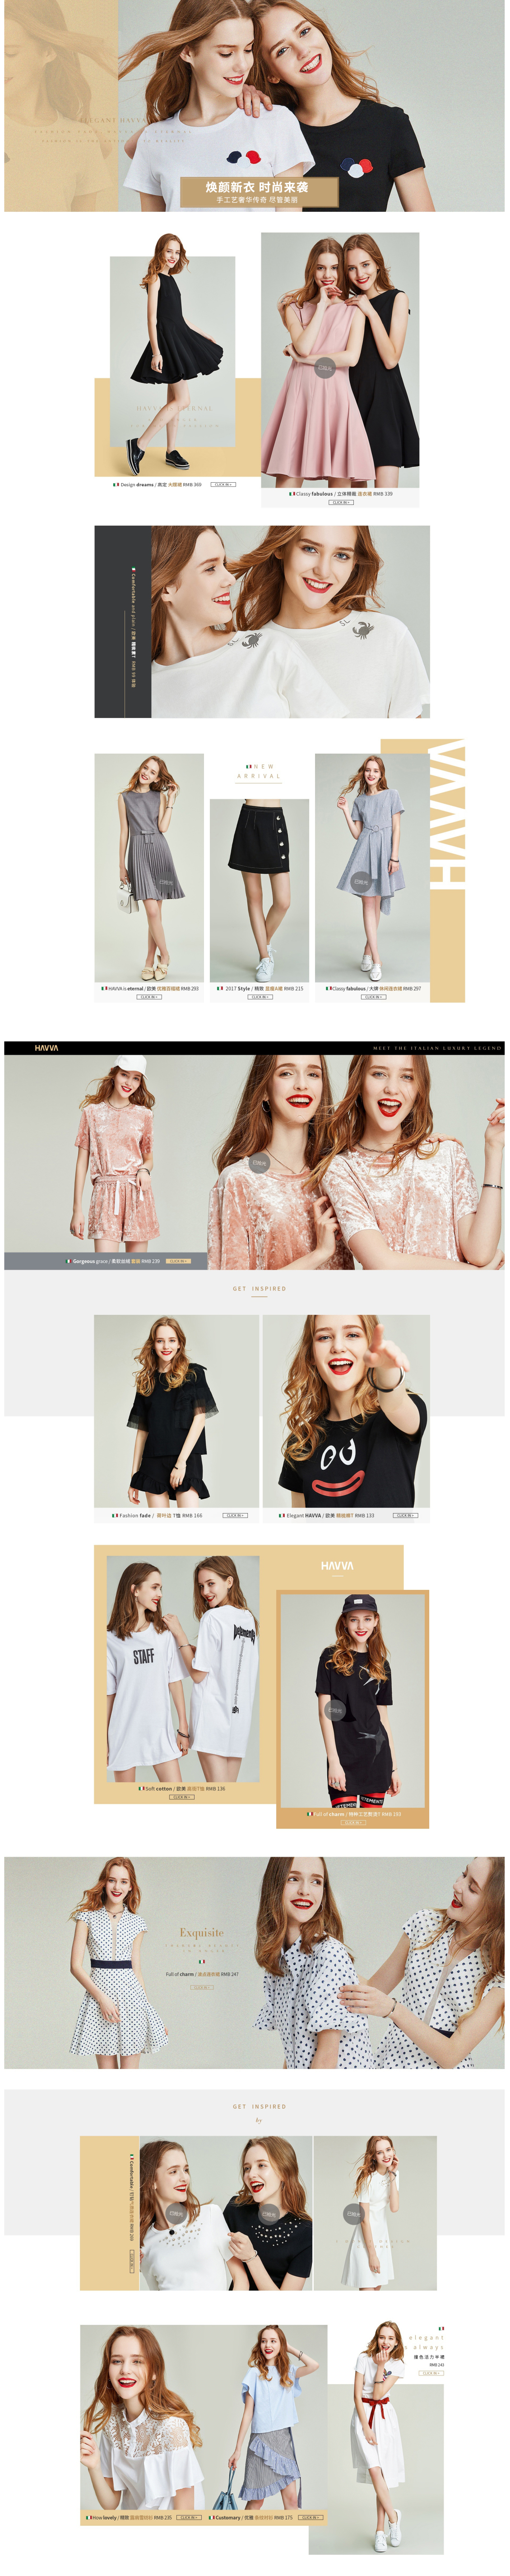Click CLICK IN under Classy fabulous RMB 339

pos(341,502)
